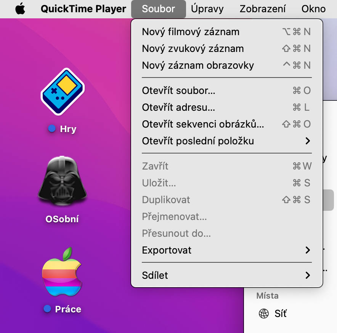
Task: Choose Otevřít sekvenci obrázků…
Action: click(x=227, y=124)
